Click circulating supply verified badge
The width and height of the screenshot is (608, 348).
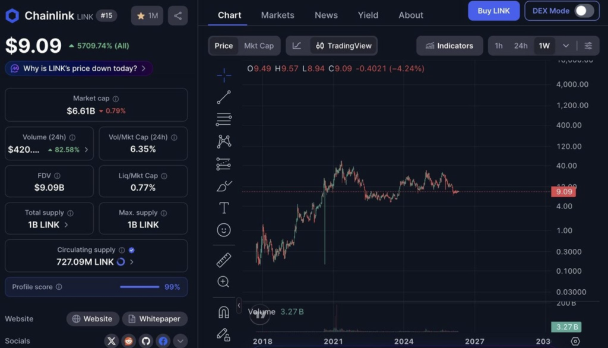pyautogui.click(x=132, y=250)
